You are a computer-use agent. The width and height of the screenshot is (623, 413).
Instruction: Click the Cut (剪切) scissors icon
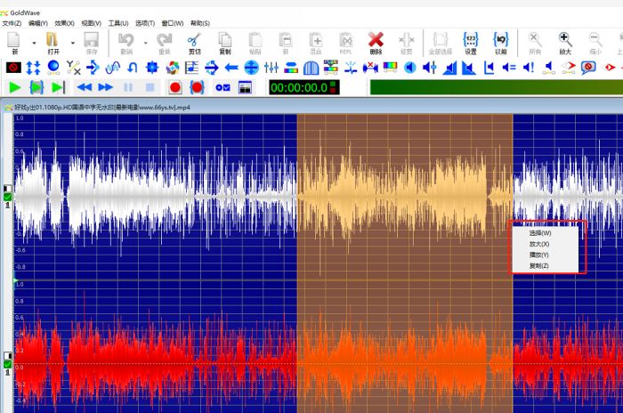click(x=194, y=41)
